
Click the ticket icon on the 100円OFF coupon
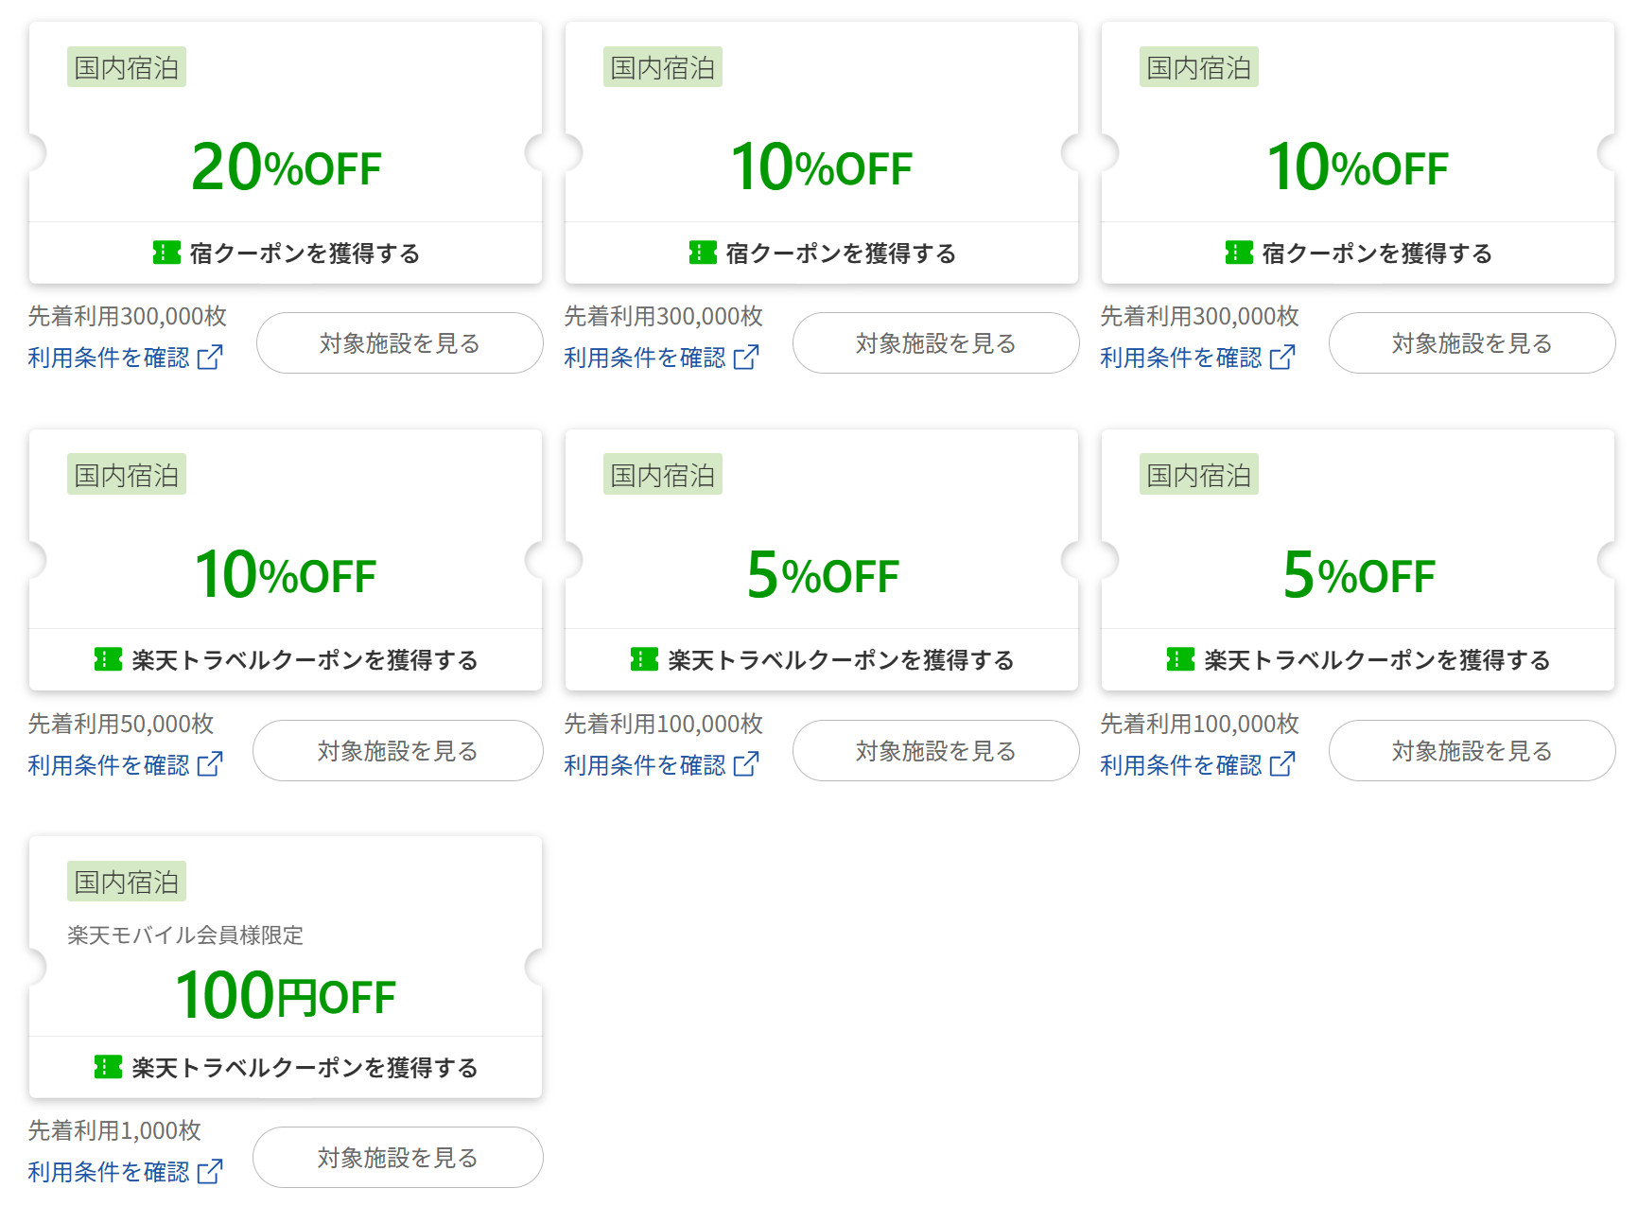click(108, 1067)
